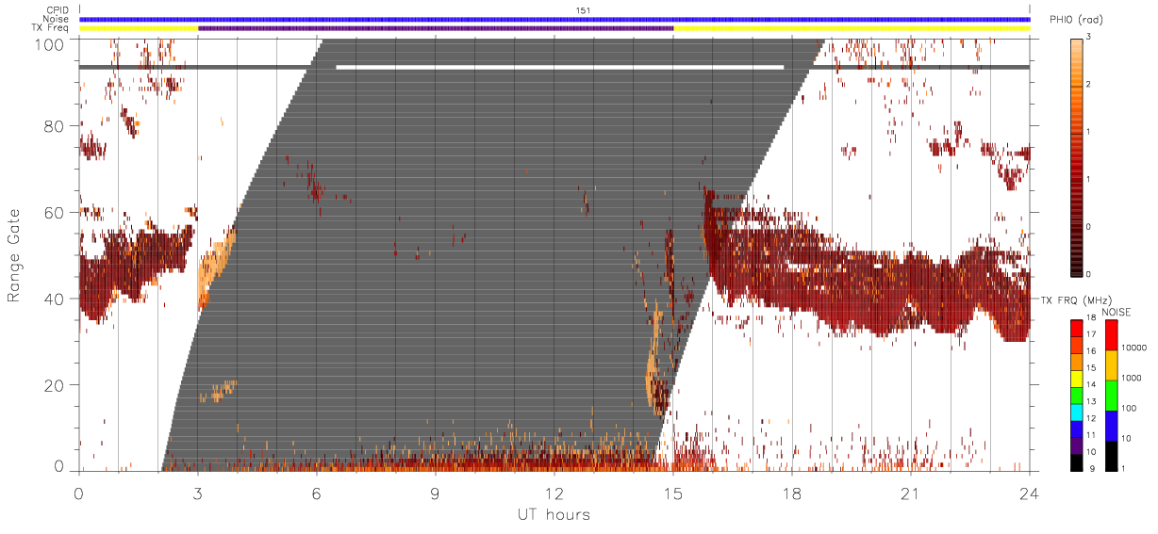Click x-axis tick label 3
The image size is (1158, 534).
tap(198, 493)
